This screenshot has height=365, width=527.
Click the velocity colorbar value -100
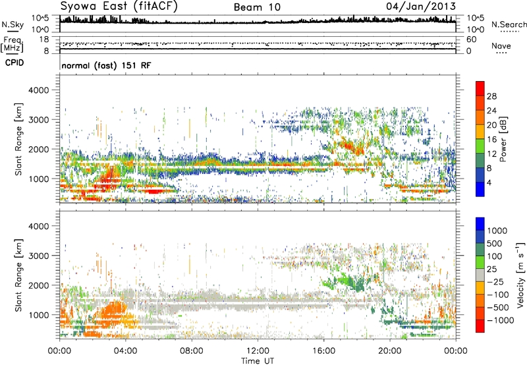coord(498,295)
